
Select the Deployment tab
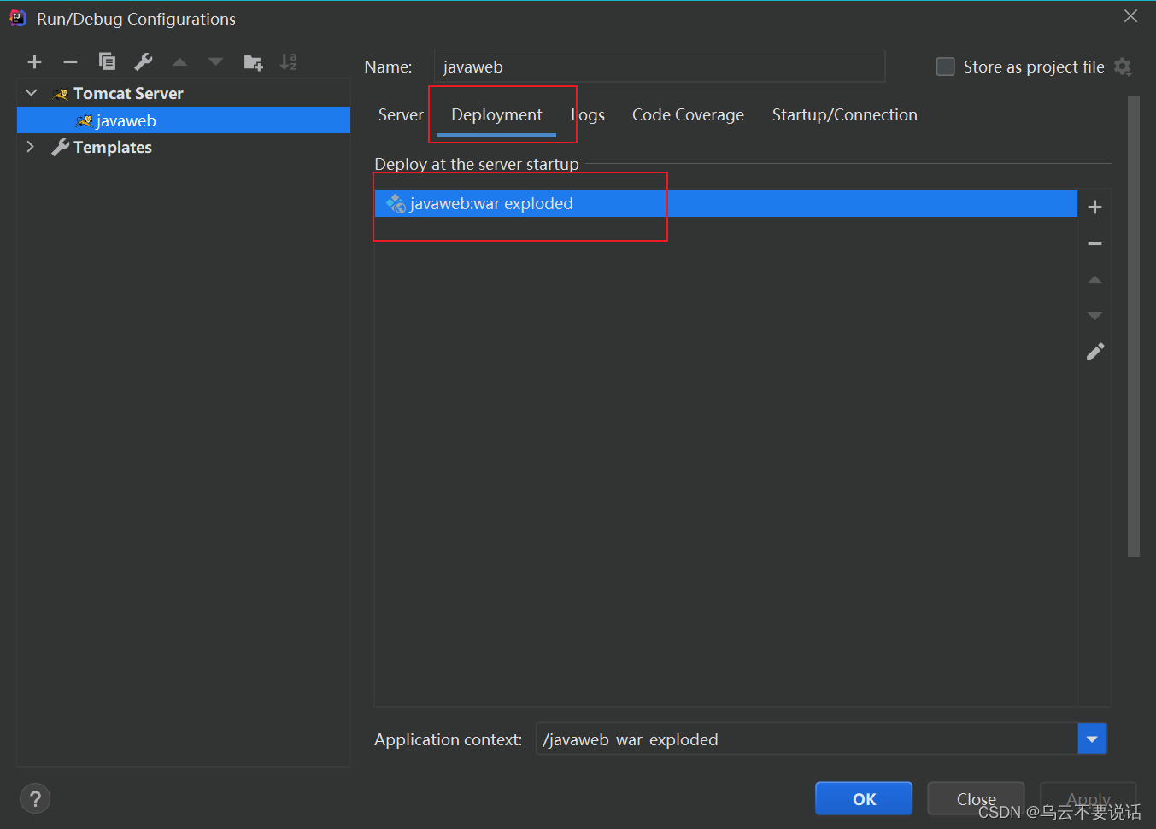click(x=496, y=114)
